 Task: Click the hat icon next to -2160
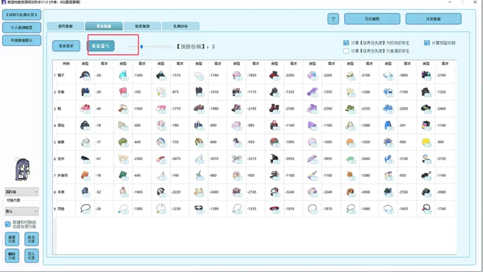coord(426,75)
